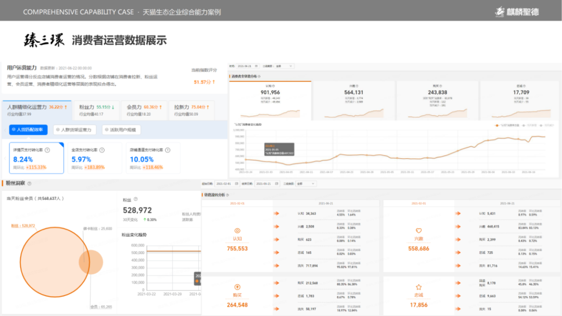
Task: Open calendar icon of 2021-06-21 date field
Action: [256, 66]
